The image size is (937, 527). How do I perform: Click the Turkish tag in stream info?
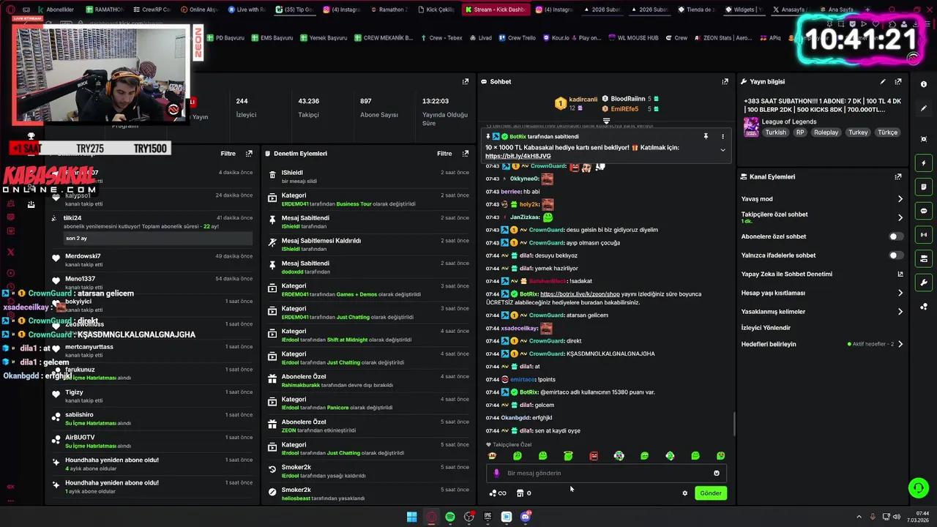[x=775, y=132]
